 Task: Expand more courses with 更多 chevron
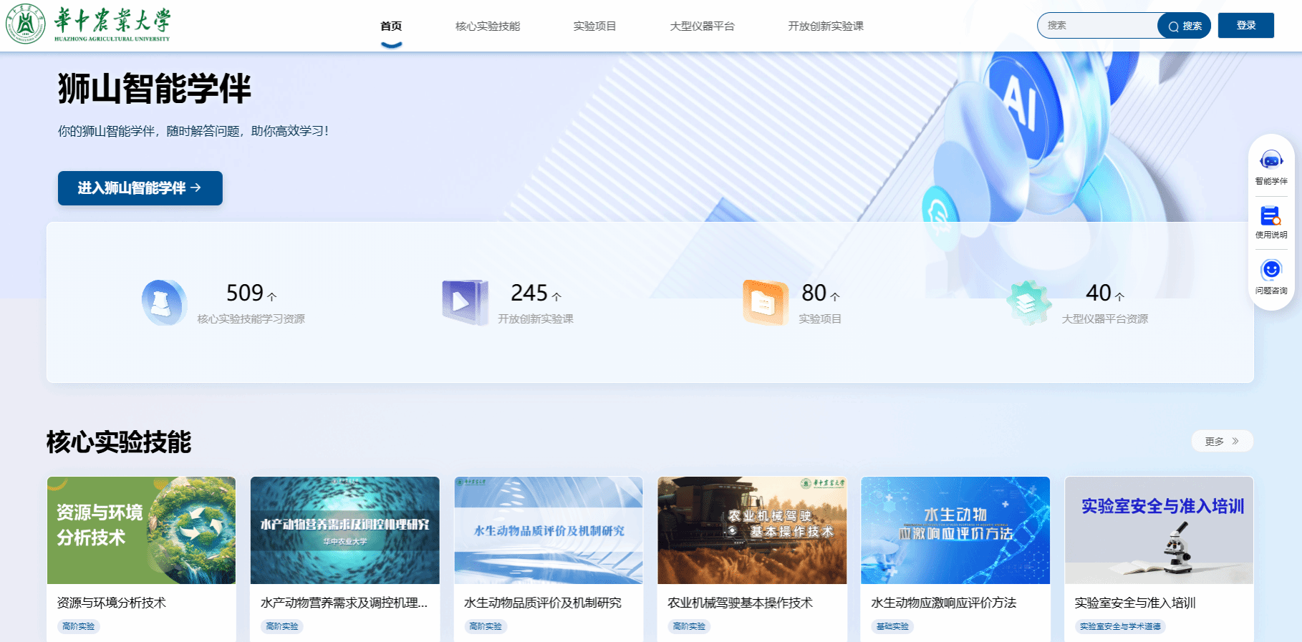[1222, 441]
